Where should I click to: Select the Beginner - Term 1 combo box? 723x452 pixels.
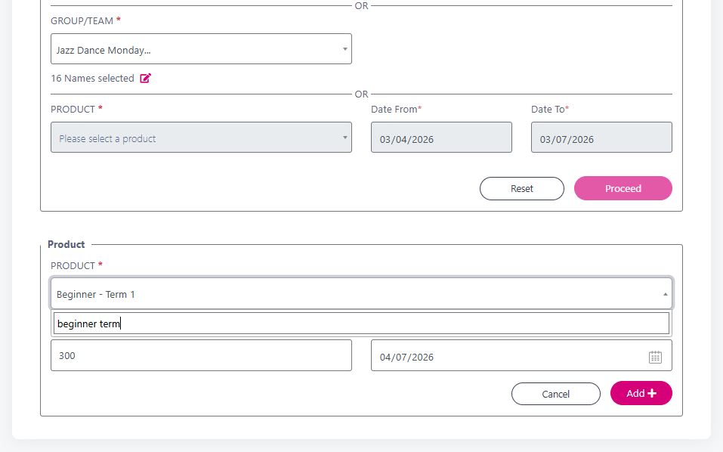361,293
